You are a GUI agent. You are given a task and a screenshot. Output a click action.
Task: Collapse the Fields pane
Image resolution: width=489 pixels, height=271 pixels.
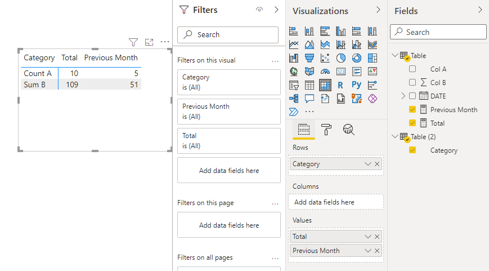pyautogui.click(x=480, y=10)
